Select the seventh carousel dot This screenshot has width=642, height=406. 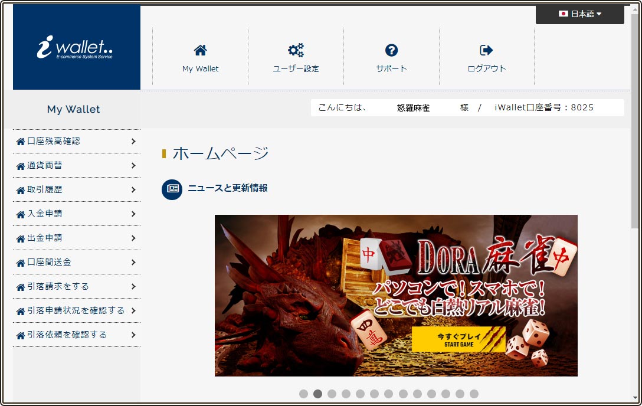pyautogui.click(x=388, y=394)
